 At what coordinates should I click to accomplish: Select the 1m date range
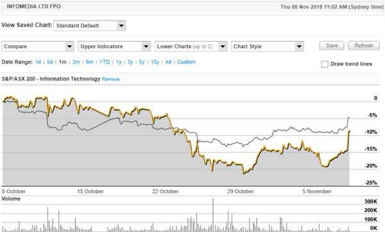(x=63, y=62)
